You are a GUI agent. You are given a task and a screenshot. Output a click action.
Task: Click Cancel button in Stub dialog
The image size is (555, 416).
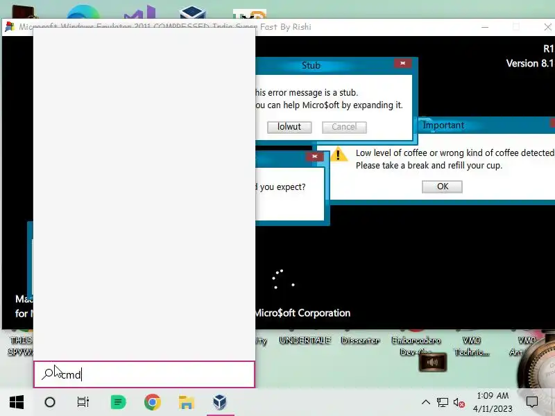(x=344, y=127)
